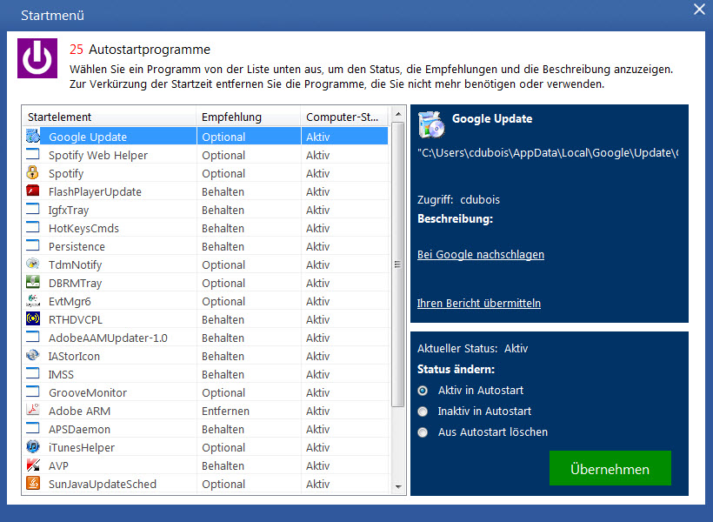Open the 'Bei Google nachschlagen' link
Screen dimensions: 713x522
(x=481, y=254)
